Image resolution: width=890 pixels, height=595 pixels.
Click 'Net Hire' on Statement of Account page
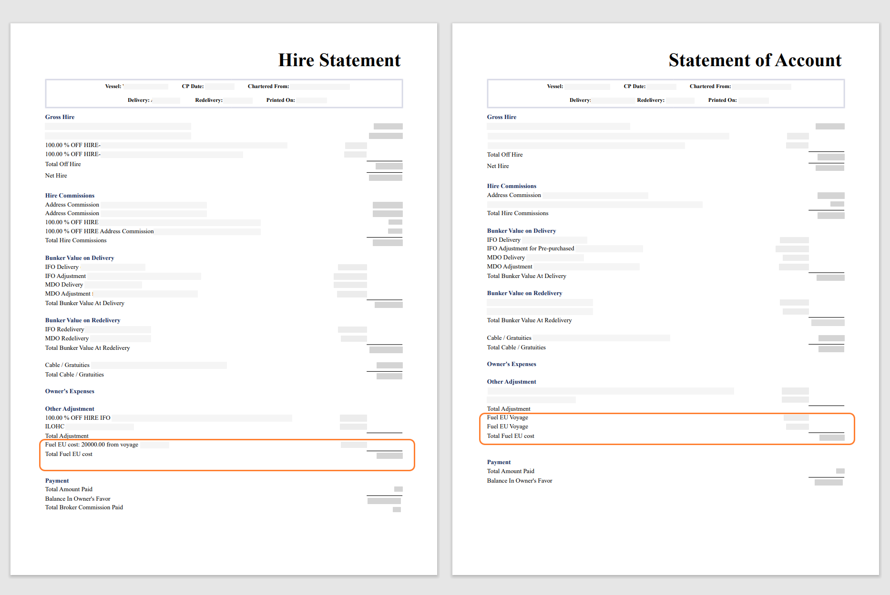pos(498,166)
